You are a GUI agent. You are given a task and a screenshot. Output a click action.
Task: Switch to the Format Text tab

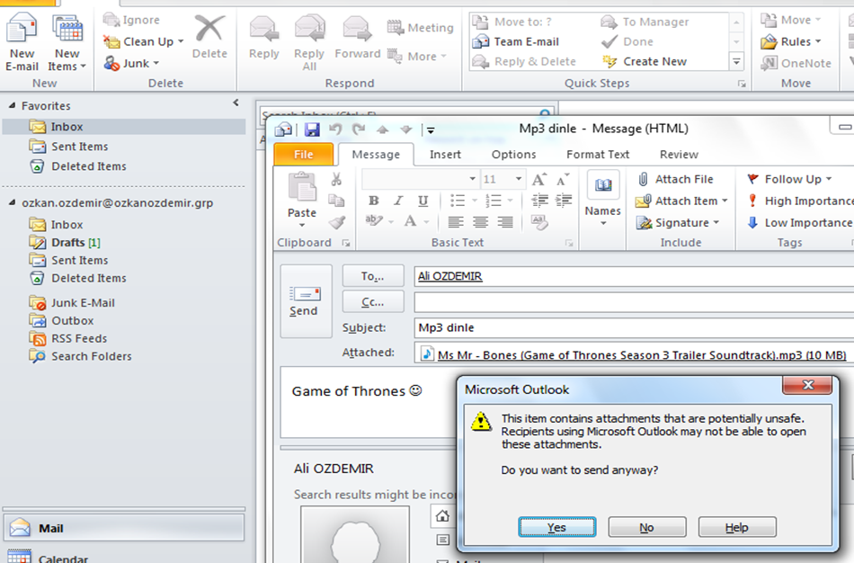[598, 154]
